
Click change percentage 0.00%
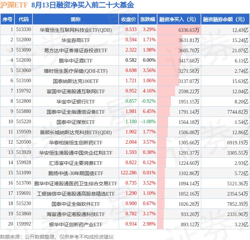pos(149,60)
